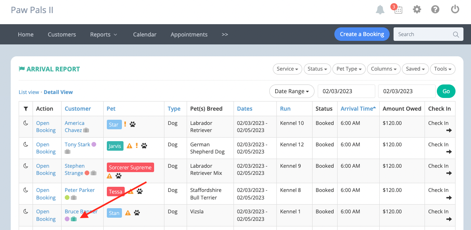
Task: Click the search magnifier icon
Action: click(x=456, y=34)
